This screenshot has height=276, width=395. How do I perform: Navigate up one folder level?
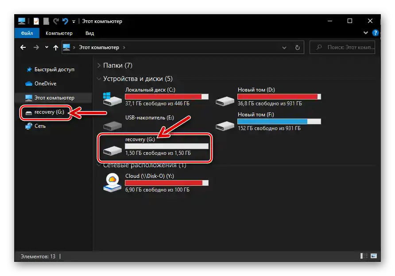[55, 47]
